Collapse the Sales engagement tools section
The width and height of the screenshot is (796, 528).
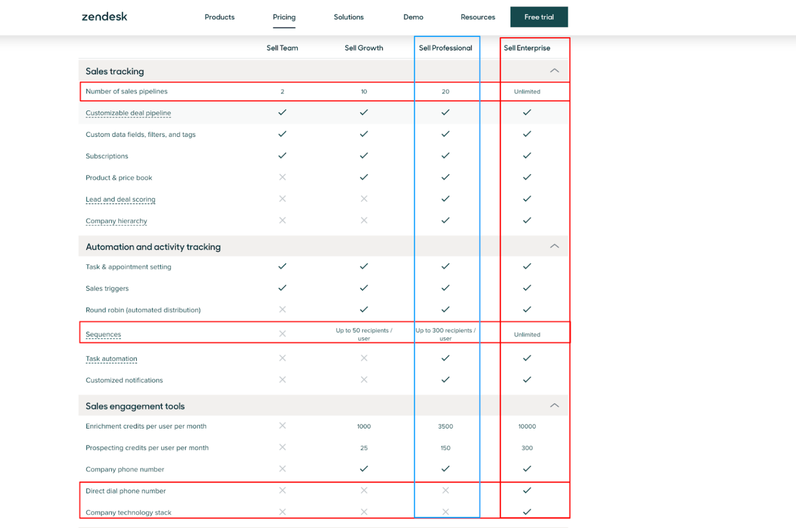555,405
